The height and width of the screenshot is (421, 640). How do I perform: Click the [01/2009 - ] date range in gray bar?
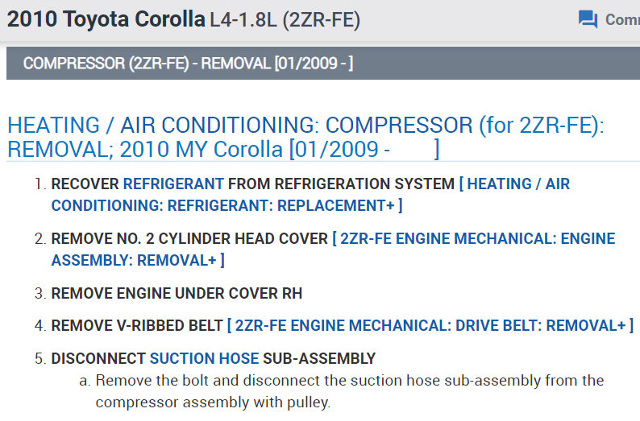tap(314, 64)
